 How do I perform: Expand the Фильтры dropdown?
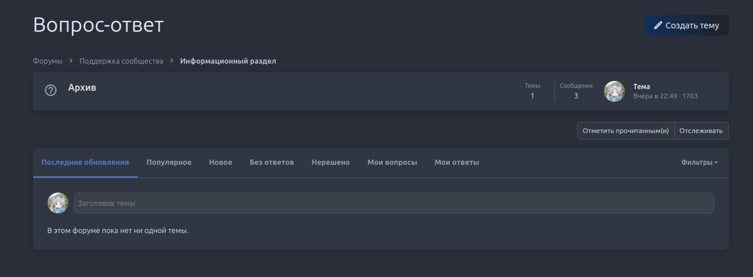[699, 162]
